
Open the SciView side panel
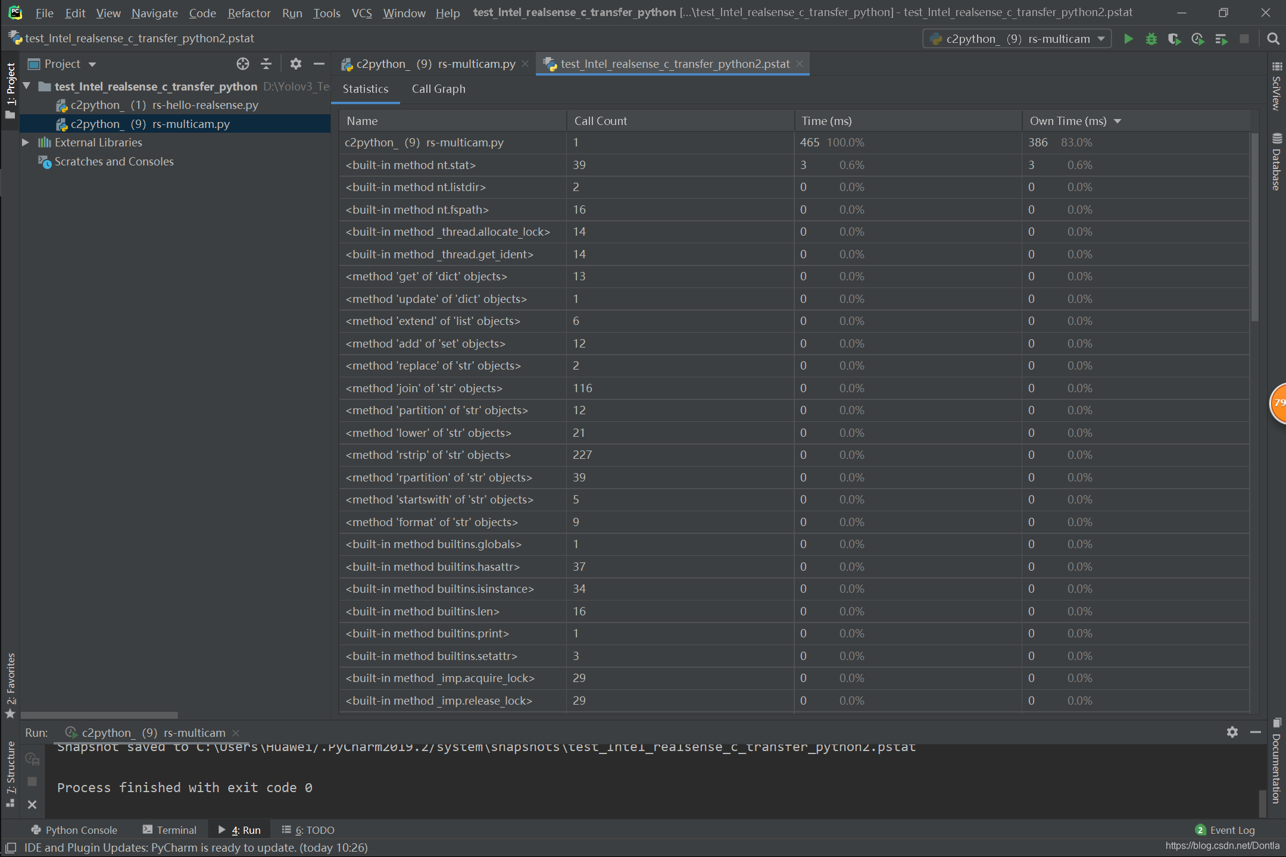[1276, 87]
